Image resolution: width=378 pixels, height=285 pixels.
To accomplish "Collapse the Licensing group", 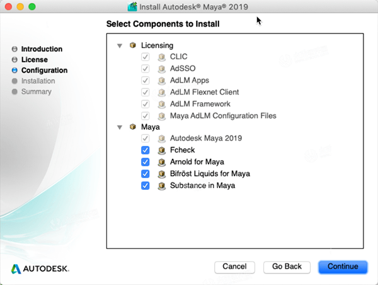I will (x=120, y=45).
